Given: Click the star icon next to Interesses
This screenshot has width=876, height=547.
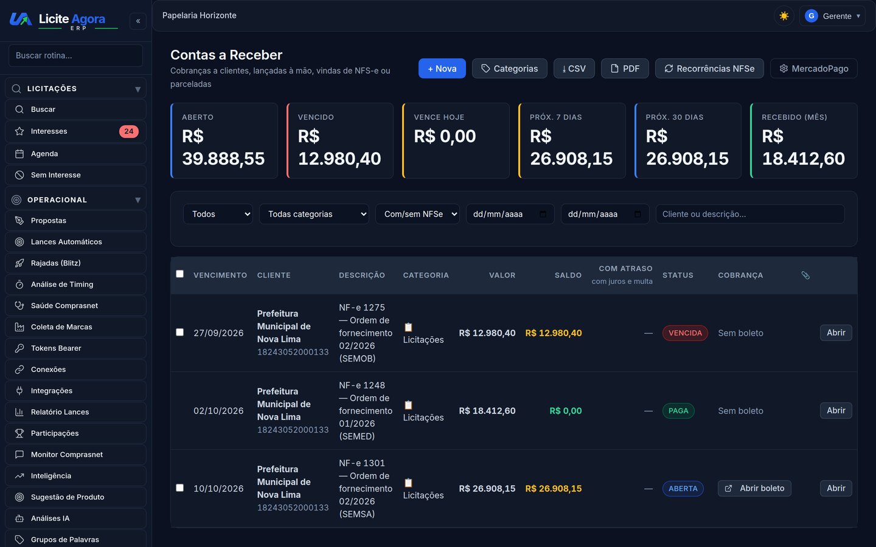Looking at the screenshot, I should [19, 131].
